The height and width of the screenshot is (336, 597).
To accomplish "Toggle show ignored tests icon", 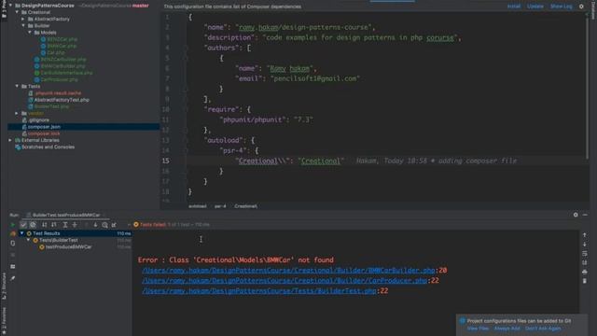I will [x=33, y=225].
